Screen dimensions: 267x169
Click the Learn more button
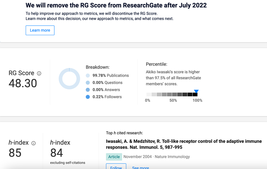[x=40, y=30]
